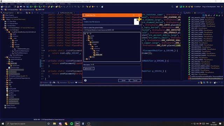Open the Edit menu
The image size is (224, 126).
6,4
